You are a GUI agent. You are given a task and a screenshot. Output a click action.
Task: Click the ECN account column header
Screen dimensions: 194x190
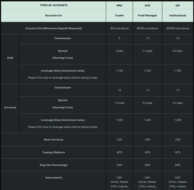pyautogui.click(x=147, y=5)
